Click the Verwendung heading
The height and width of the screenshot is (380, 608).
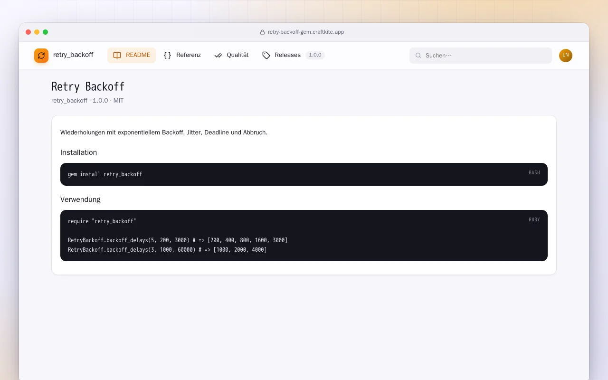pyautogui.click(x=80, y=199)
